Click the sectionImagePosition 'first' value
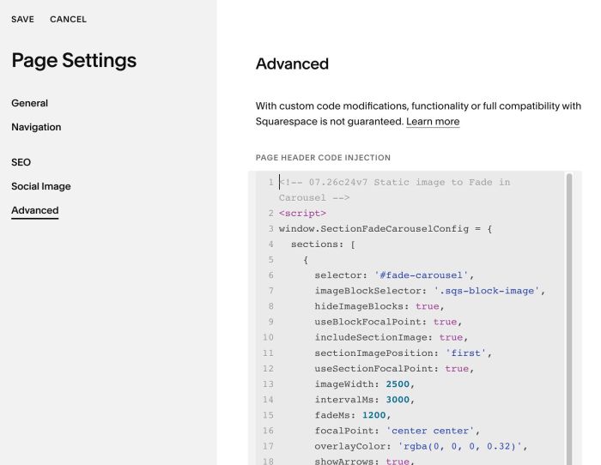This screenshot has width=601, height=465. (x=465, y=353)
